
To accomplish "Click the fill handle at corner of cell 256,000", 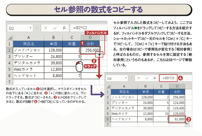I will [x=99, y=54].
